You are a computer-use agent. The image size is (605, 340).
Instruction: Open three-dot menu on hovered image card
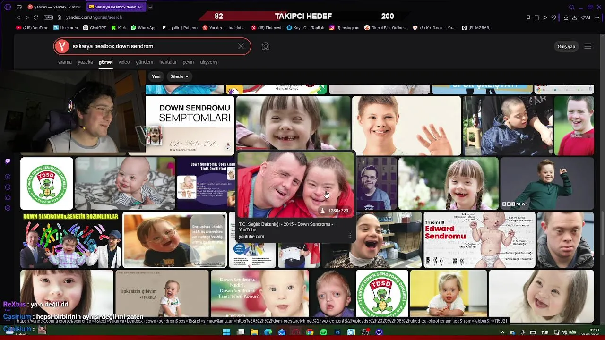[350, 235]
